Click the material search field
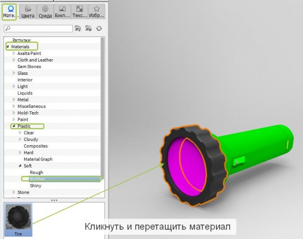 38,28
